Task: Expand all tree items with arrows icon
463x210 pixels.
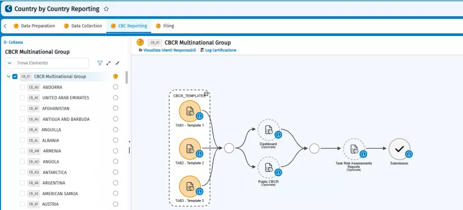Action: coord(108,63)
